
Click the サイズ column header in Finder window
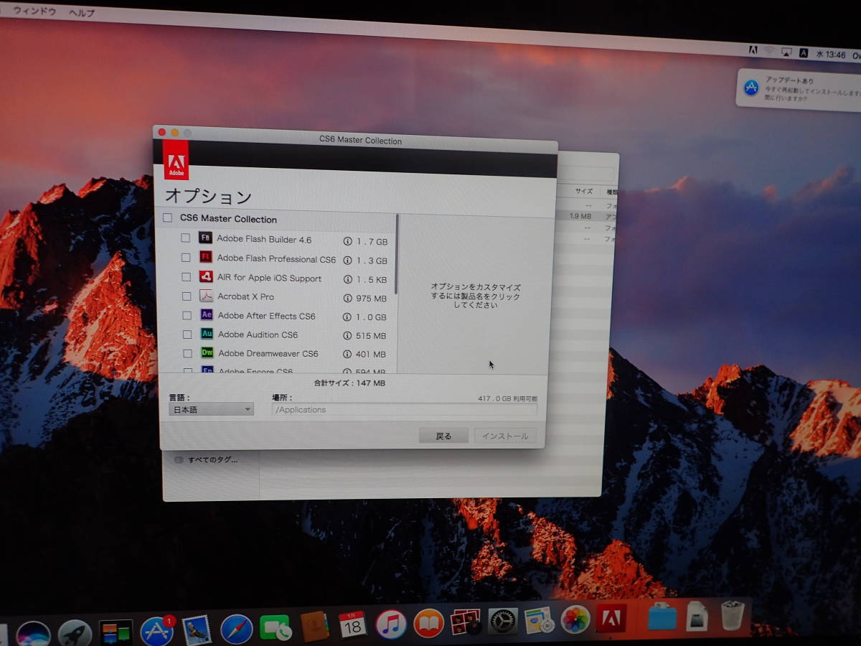[583, 191]
